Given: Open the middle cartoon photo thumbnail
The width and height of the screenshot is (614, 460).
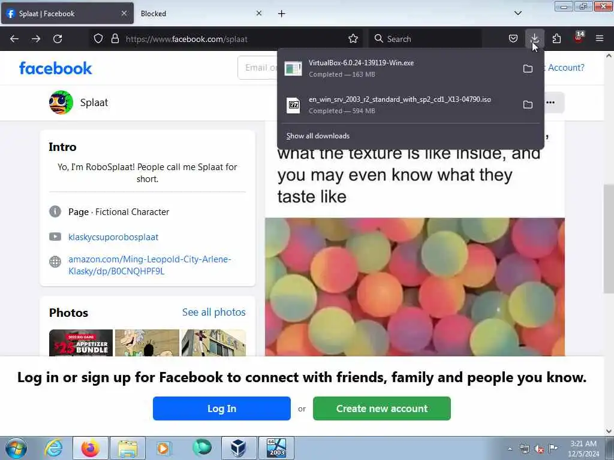Looking at the screenshot, I should pyautogui.click(x=148, y=343).
